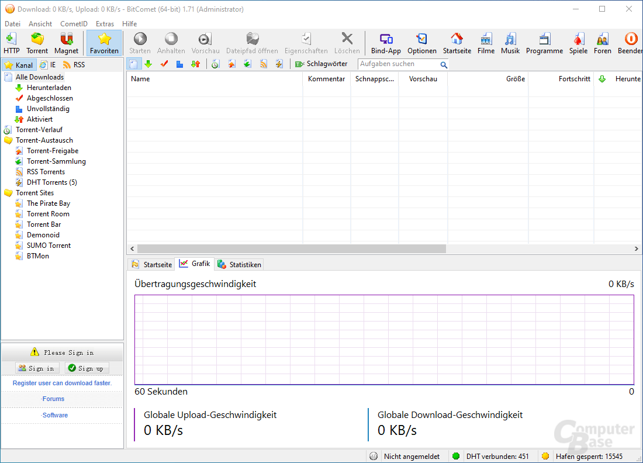
Task: Open the Extras menu
Action: click(105, 24)
